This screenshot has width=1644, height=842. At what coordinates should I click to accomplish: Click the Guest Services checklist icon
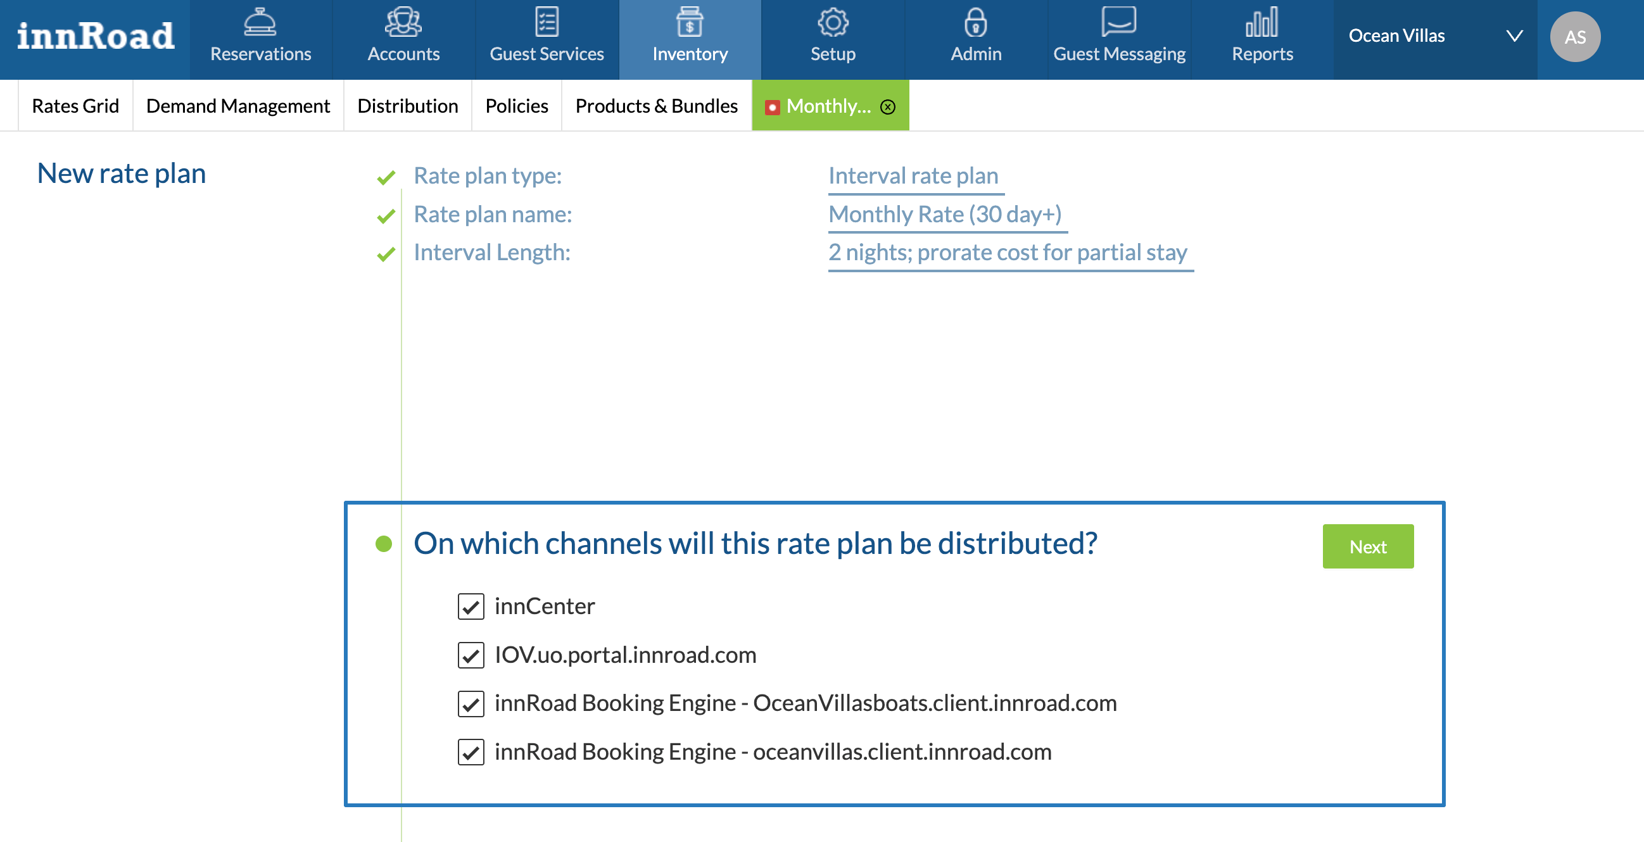547,23
